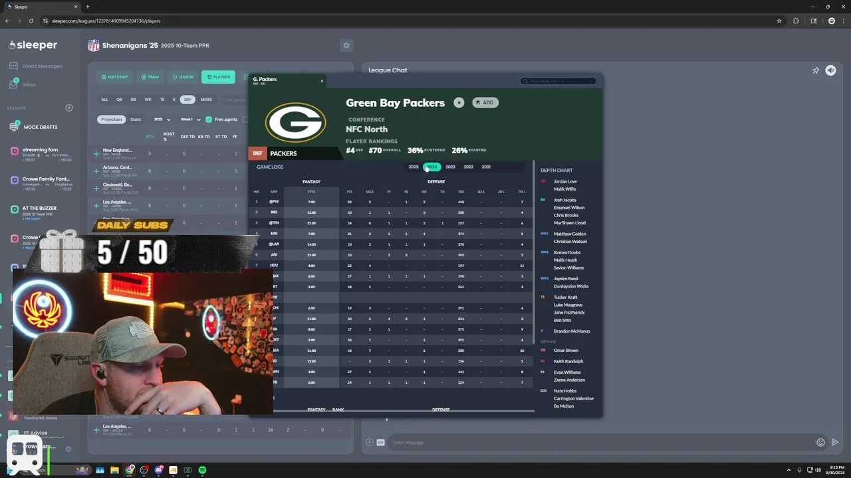Uncheck the Free agents checkbox

pos(209,119)
